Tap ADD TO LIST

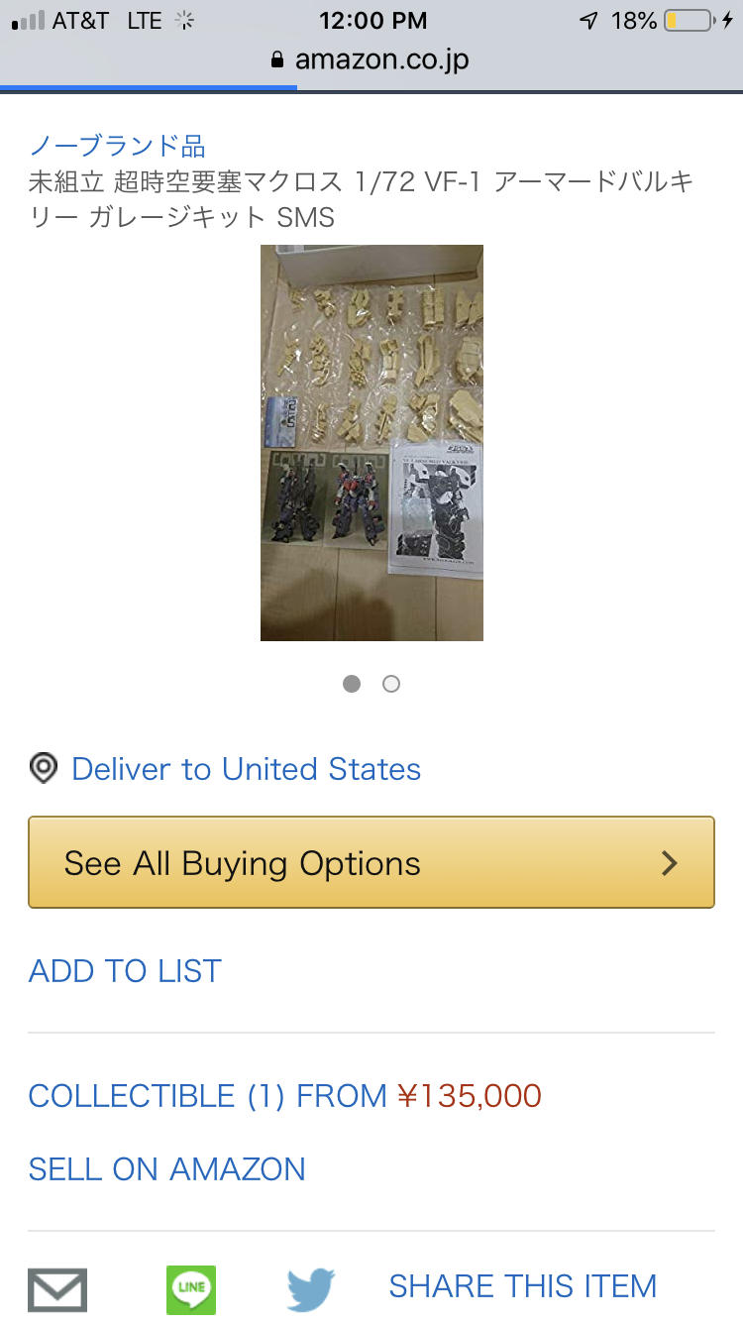pyautogui.click(x=125, y=971)
